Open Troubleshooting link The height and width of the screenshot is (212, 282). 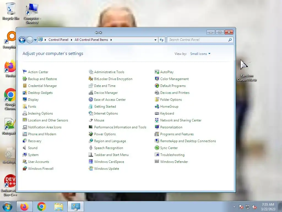[x=172, y=155]
